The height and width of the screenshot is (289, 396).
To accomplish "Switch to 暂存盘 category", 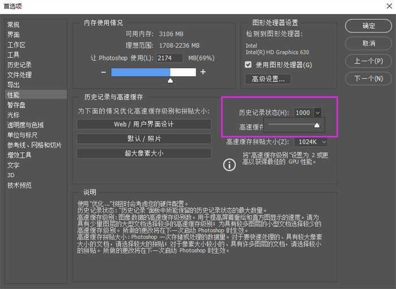I will pos(16,105).
